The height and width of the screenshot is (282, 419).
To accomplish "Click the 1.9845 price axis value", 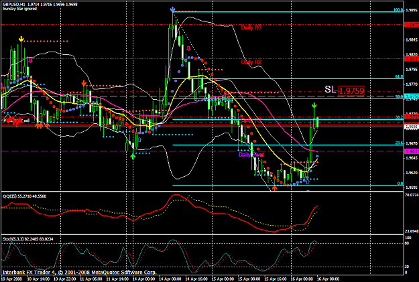I will [411, 40].
